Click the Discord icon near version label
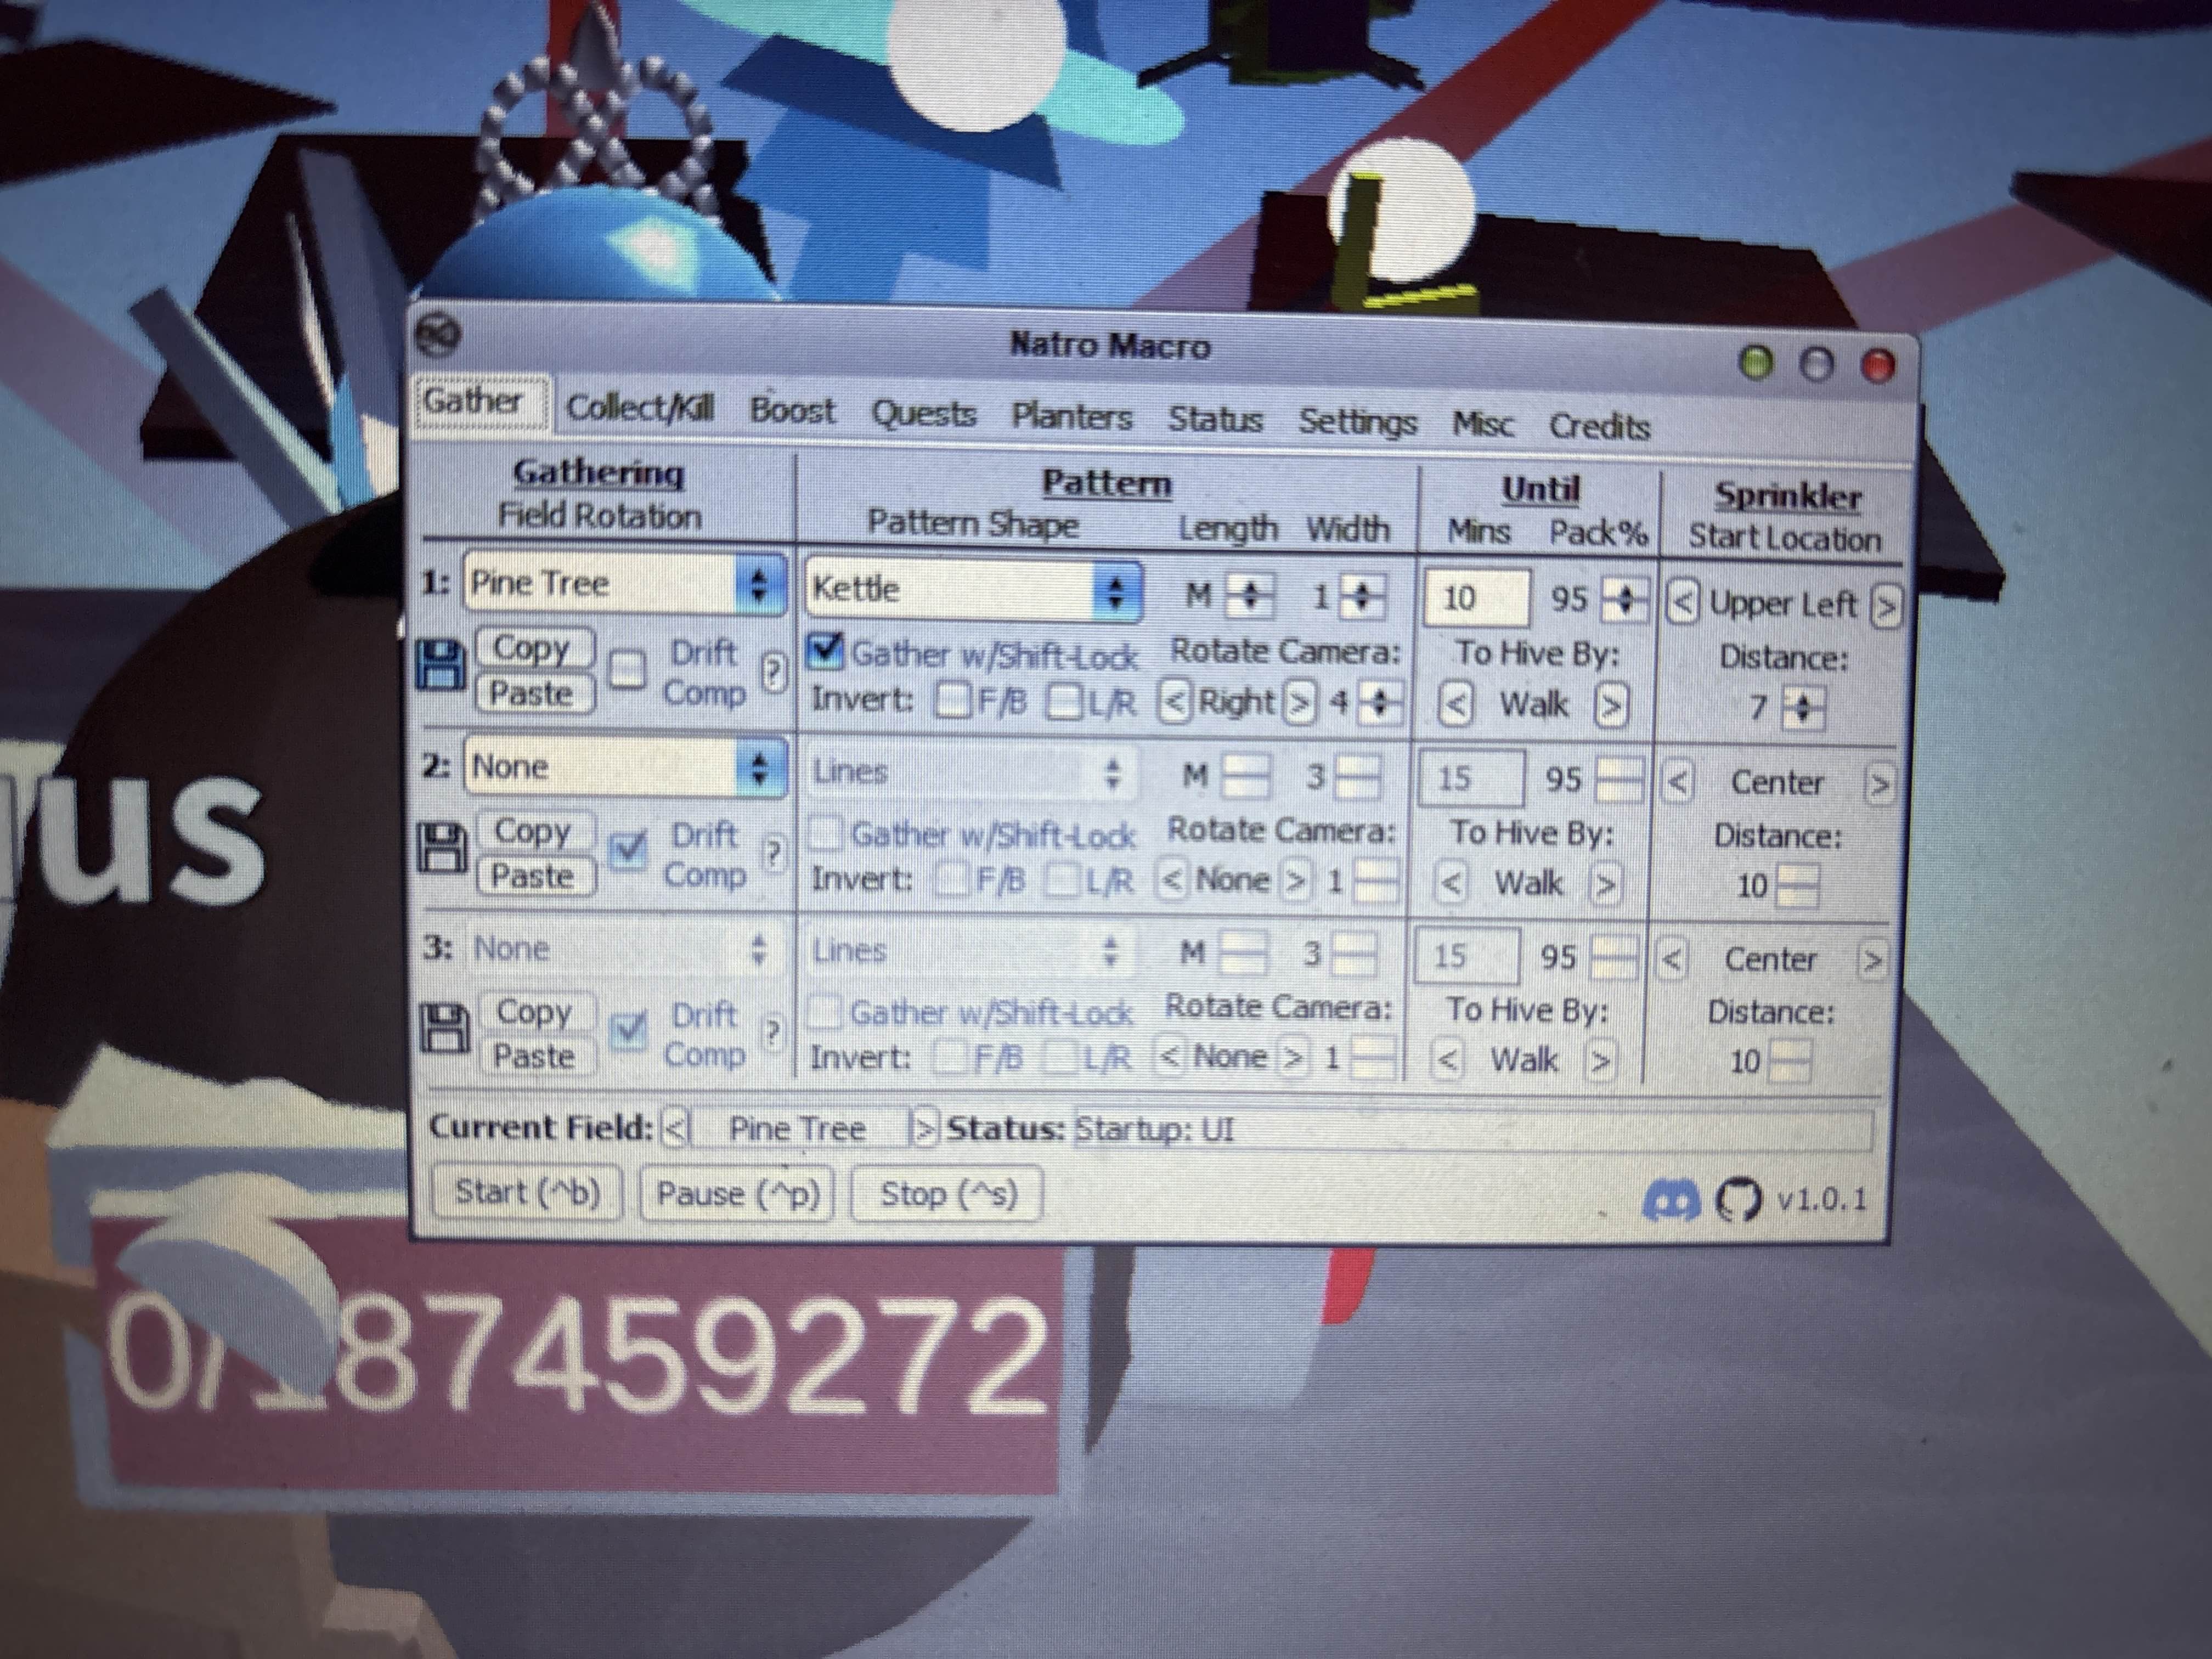 point(1671,1200)
